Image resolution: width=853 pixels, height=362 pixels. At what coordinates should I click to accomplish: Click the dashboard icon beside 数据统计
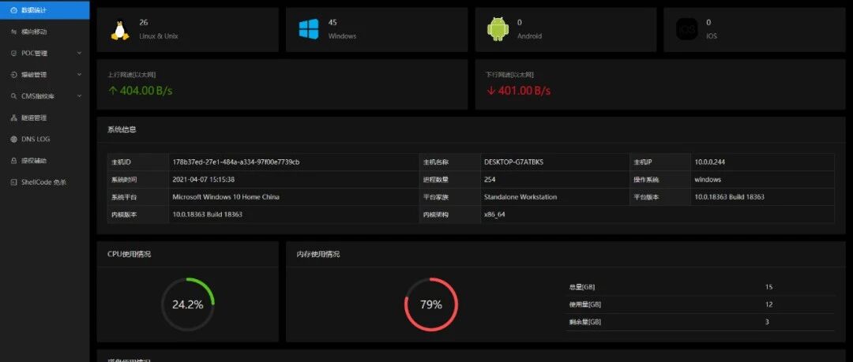pyautogui.click(x=13, y=10)
